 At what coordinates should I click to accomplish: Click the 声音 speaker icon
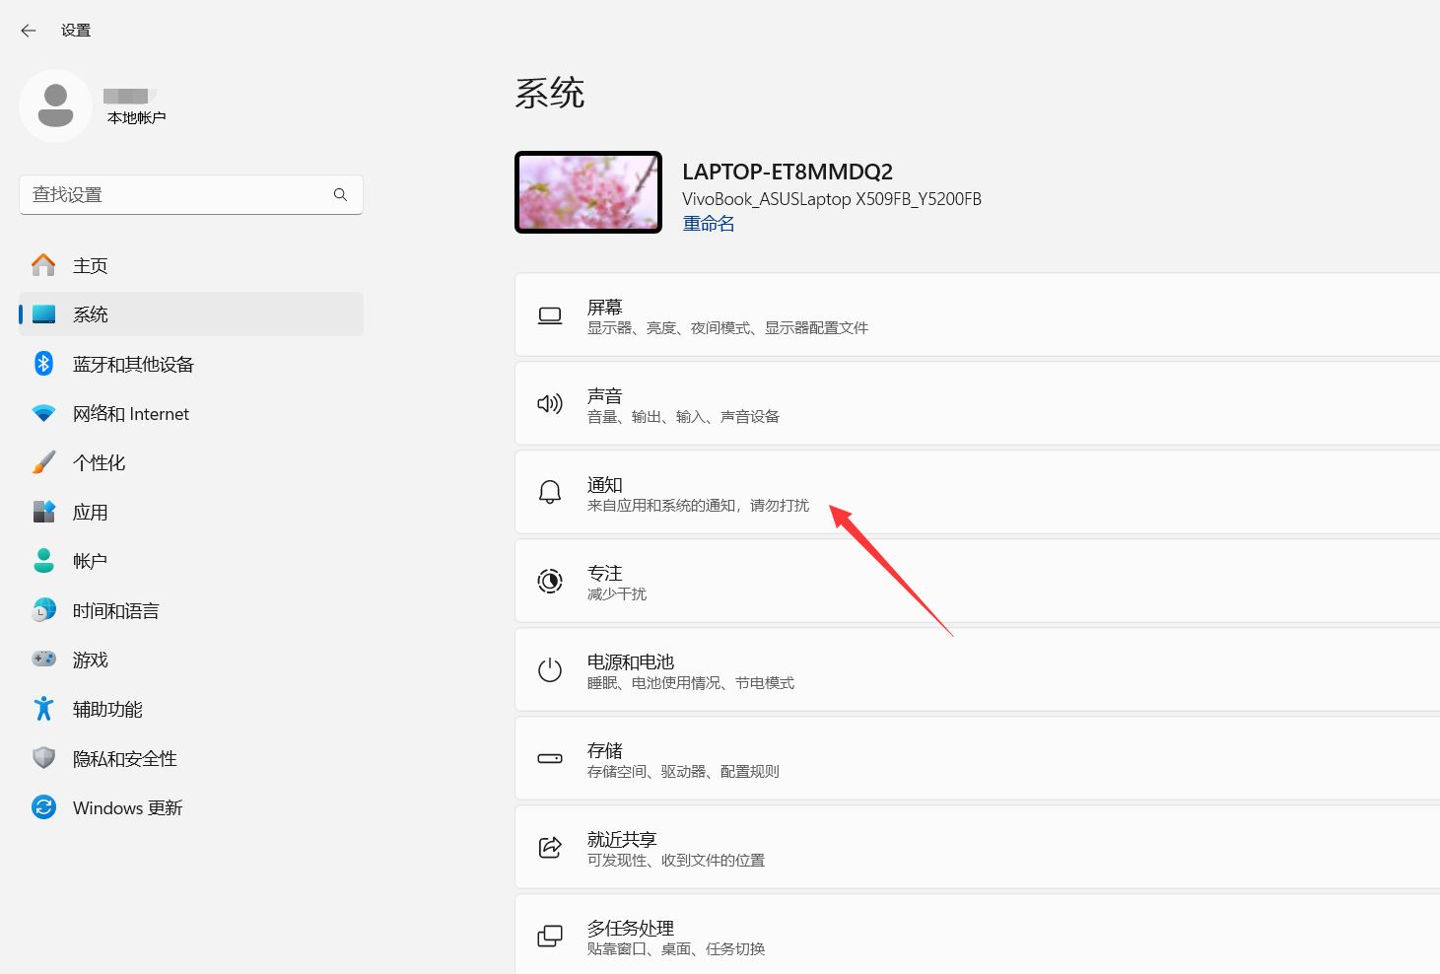550,403
